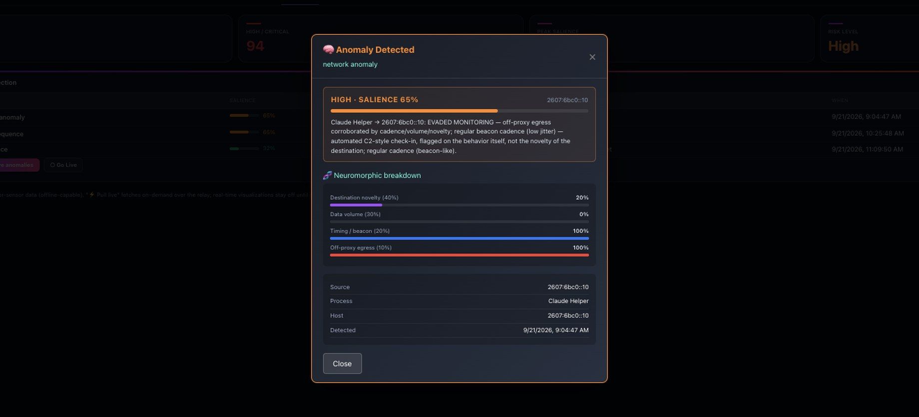
Task: Click the Data volume 0% value
Action: click(x=584, y=214)
